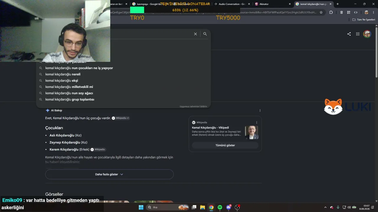Image resolution: width=378 pixels, height=212 pixels.
Task: Switch to the Akinator tab
Action: pos(273,4)
